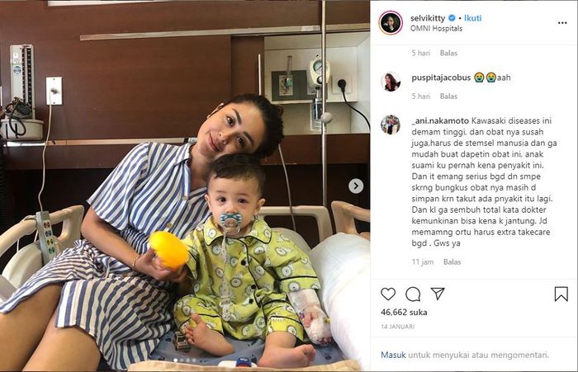This screenshot has height=372, width=578.
Task: Open the three-dot more options menu
Action: 562,23
